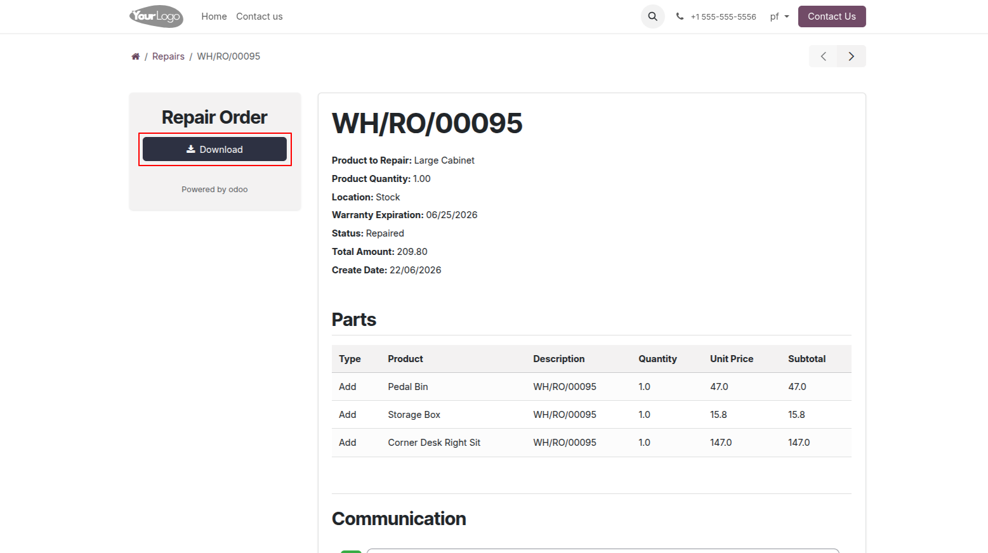Click the Warranty Expiration 06/25/2026 line
988x553 pixels.
(x=404, y=215)
